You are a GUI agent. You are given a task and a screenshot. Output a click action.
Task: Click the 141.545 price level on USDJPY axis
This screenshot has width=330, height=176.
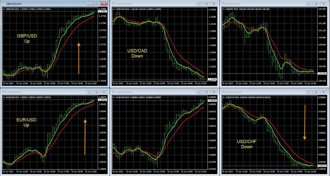coord(322,9)
